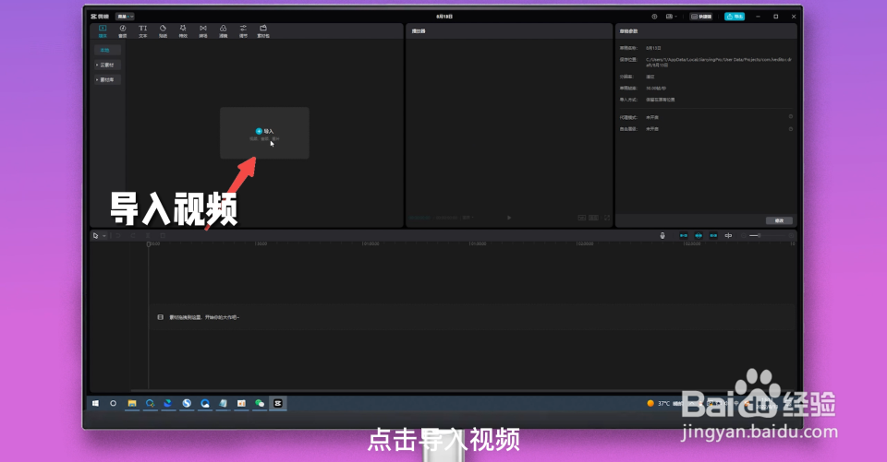Click the empty track hint 素材拖拽到这里

point(204,317)
